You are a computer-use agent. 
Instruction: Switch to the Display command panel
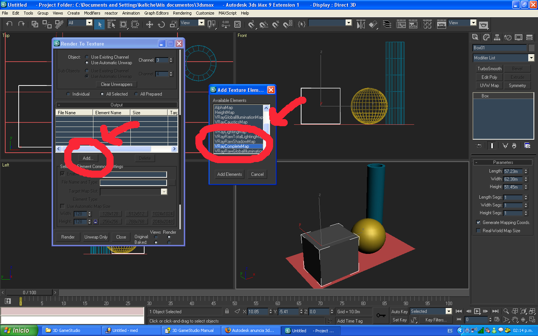point(519,37)
